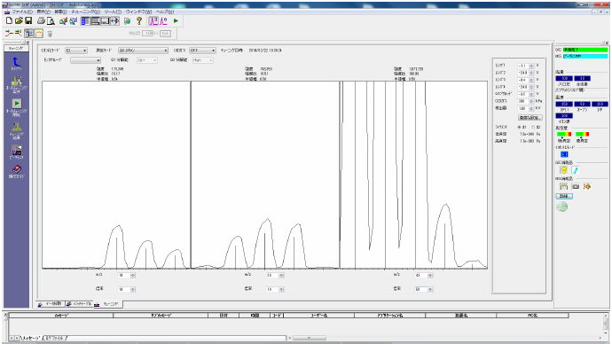Toggle the blue EI ionization mode indicator
This screenshot has height=344, width=612.
tap(563, 154)
